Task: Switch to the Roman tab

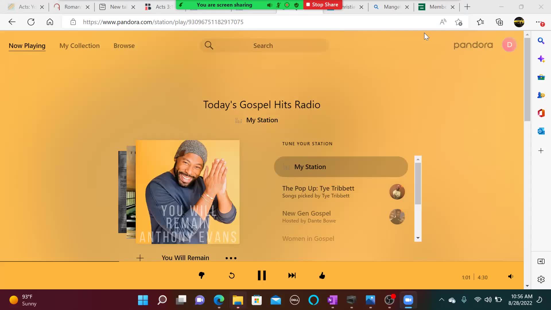Action: (72, 7)
